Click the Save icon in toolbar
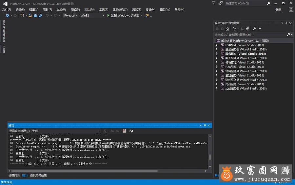Viewport: 295px width, 185px height. [x=35, y=16]
